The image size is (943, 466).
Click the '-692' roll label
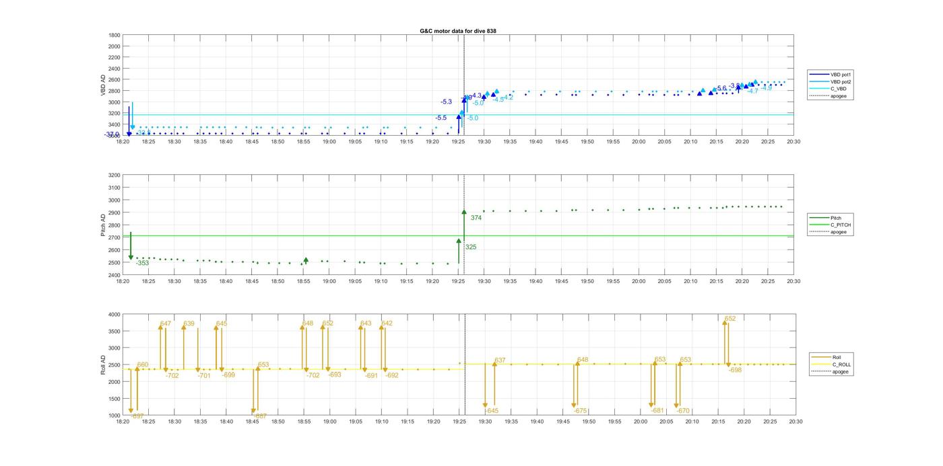point(392,375)
